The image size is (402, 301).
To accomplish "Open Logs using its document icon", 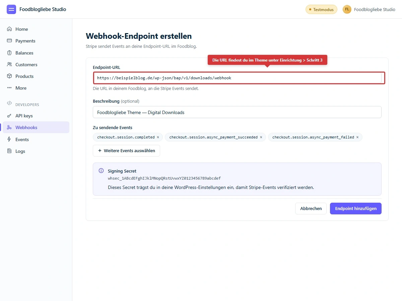I will [9, 151].
